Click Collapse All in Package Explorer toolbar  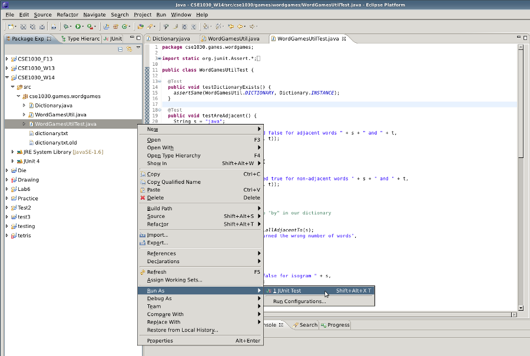(x=120, y=49)
